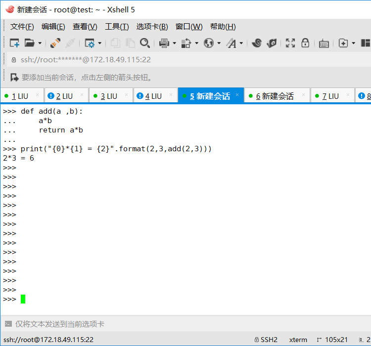Expand the globe Encoding dropdown arrow
The image size is (371, 346).
point(219,43)
